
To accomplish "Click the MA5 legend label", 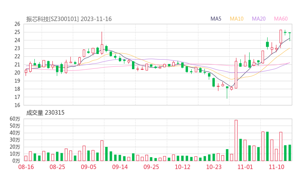I will 216,19.
